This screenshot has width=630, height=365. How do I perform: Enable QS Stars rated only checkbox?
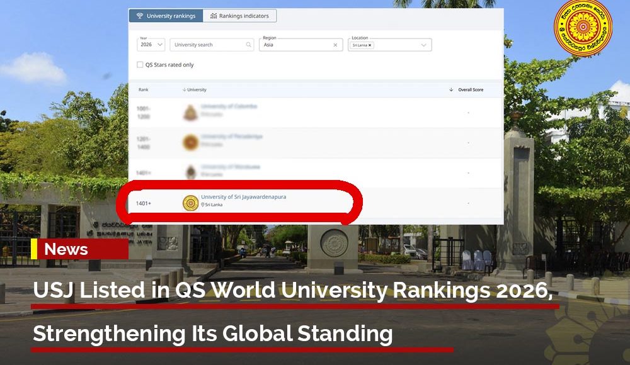point(140,65)
